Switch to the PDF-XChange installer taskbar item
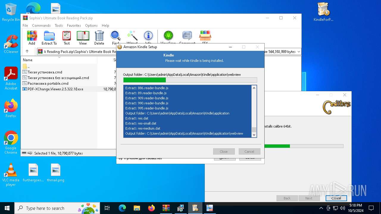Viewport: 381px width, 214px height. pos(210,208)
